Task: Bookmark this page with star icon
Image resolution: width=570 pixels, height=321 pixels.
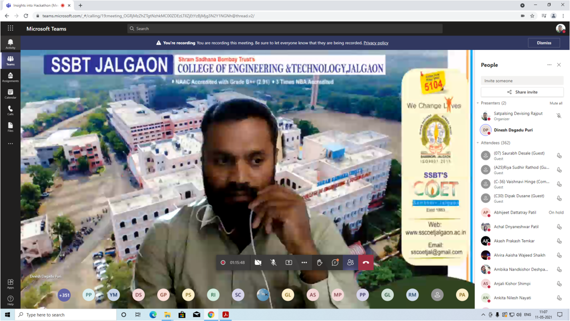Action: click(532, 16)
